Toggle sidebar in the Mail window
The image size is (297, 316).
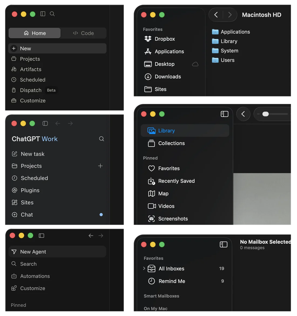coord(224,244)
